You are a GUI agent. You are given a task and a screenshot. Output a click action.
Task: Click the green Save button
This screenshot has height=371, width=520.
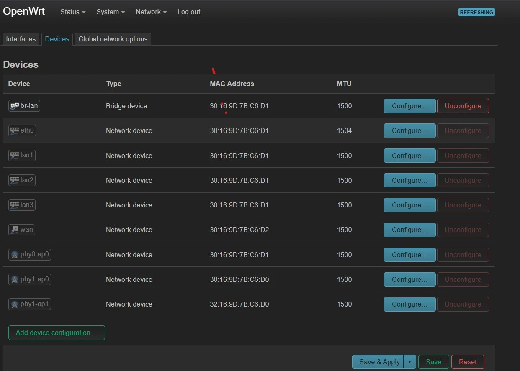click(433, 362)
